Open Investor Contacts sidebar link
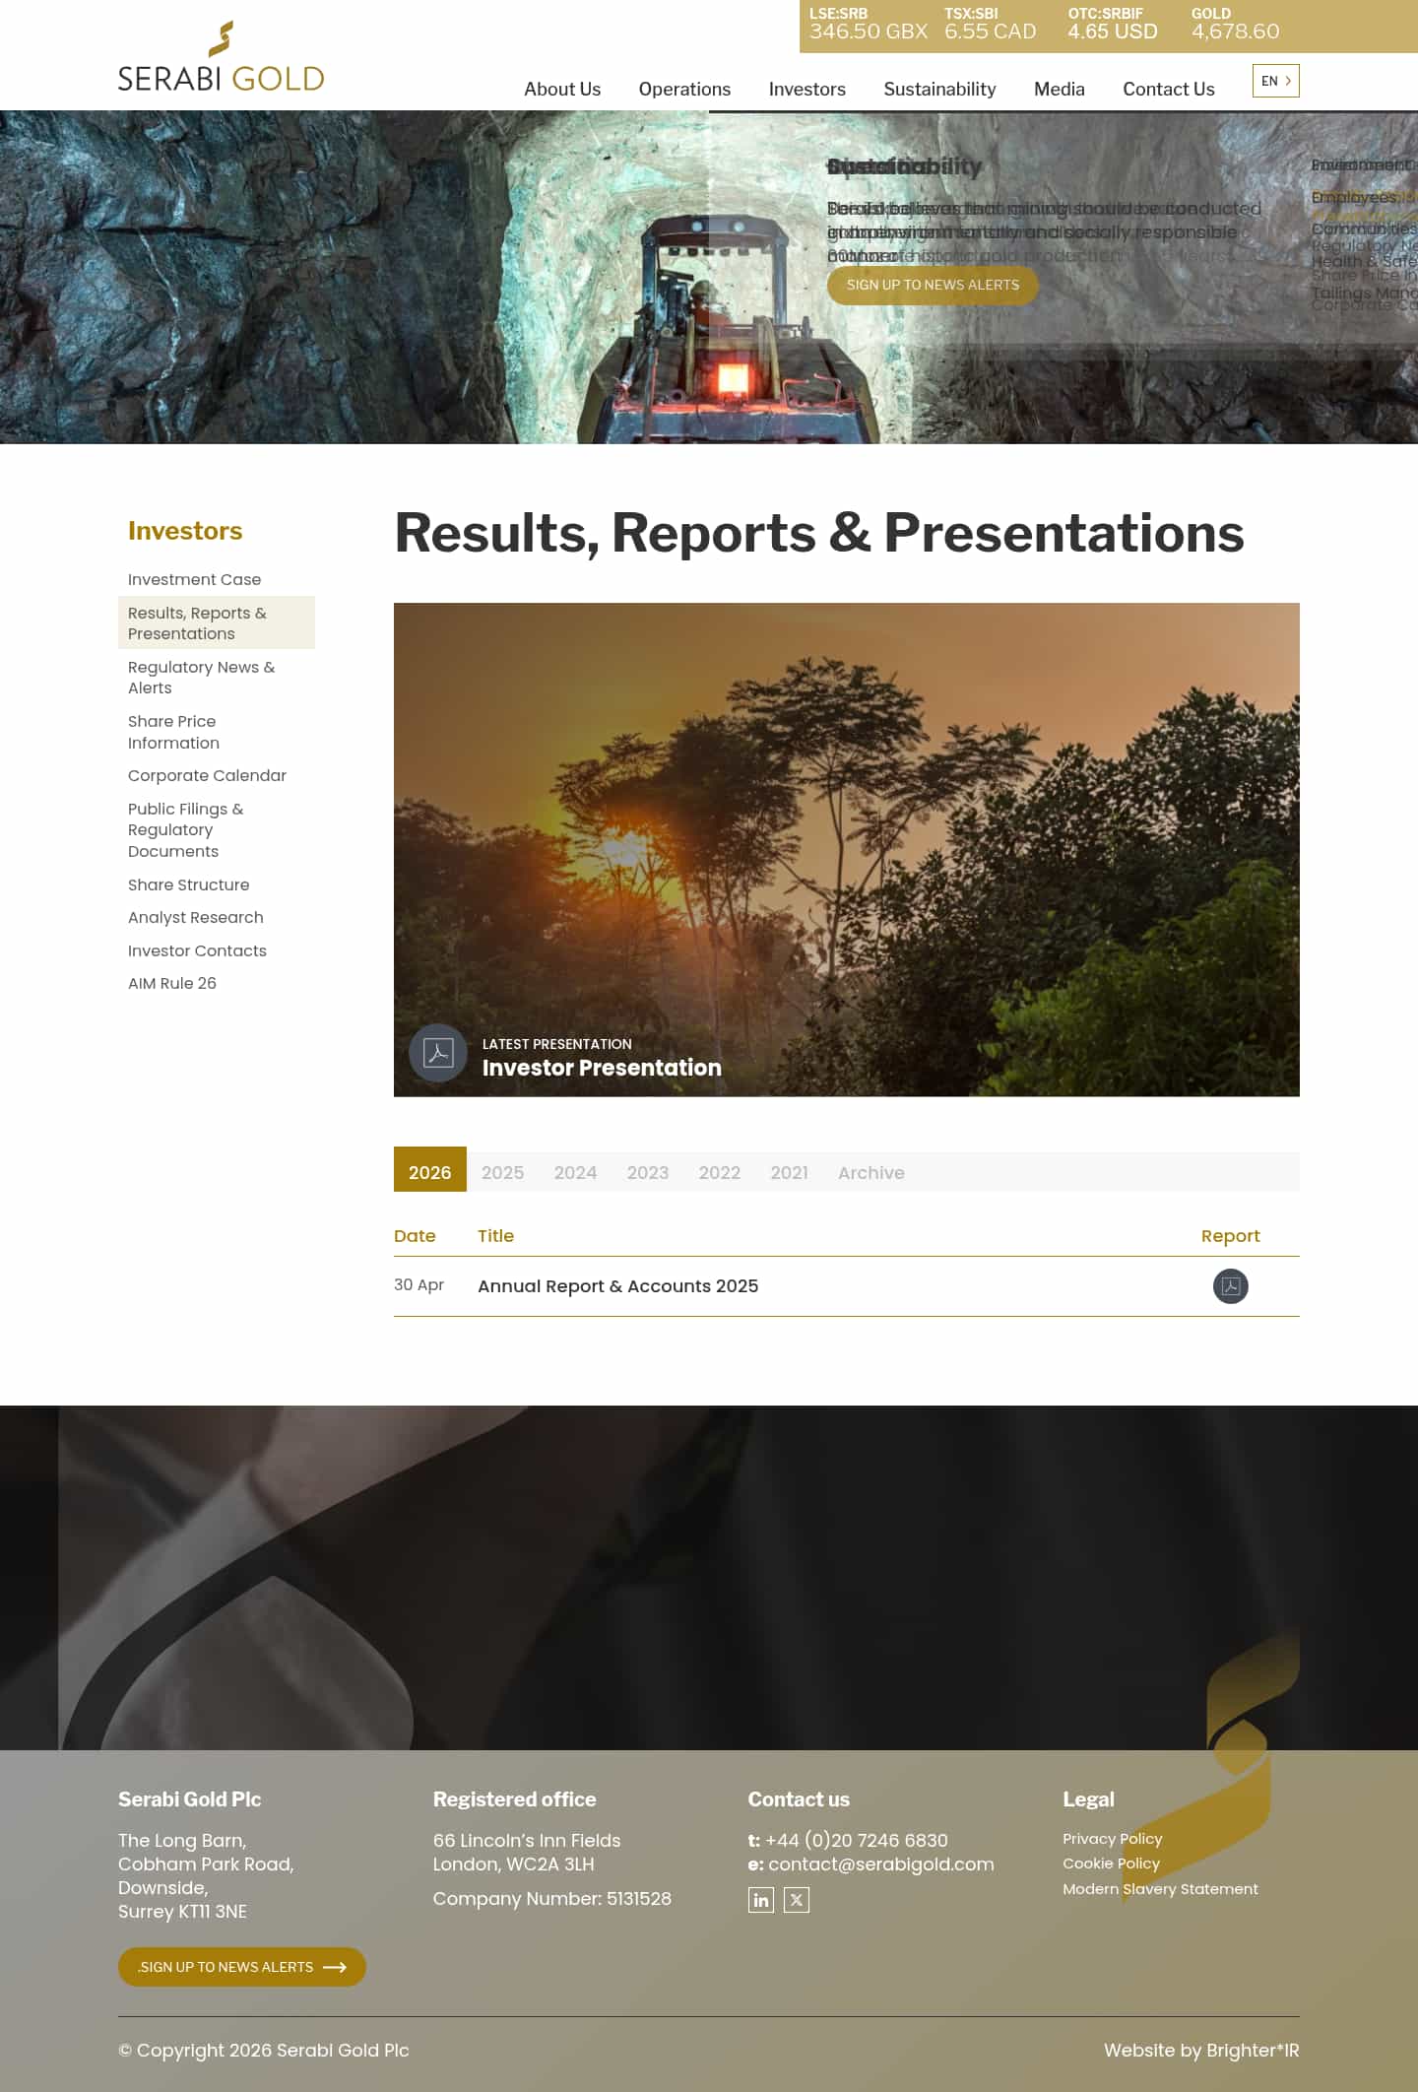Screen dimensions: 1418x2092 [197, 950]
